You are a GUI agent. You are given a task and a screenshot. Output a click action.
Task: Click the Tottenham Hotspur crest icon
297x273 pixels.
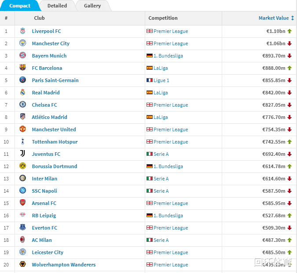(x=22, y=142)
